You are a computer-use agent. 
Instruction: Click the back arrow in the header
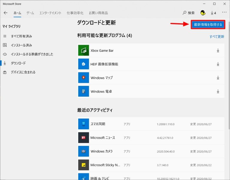tap(6, 13)
